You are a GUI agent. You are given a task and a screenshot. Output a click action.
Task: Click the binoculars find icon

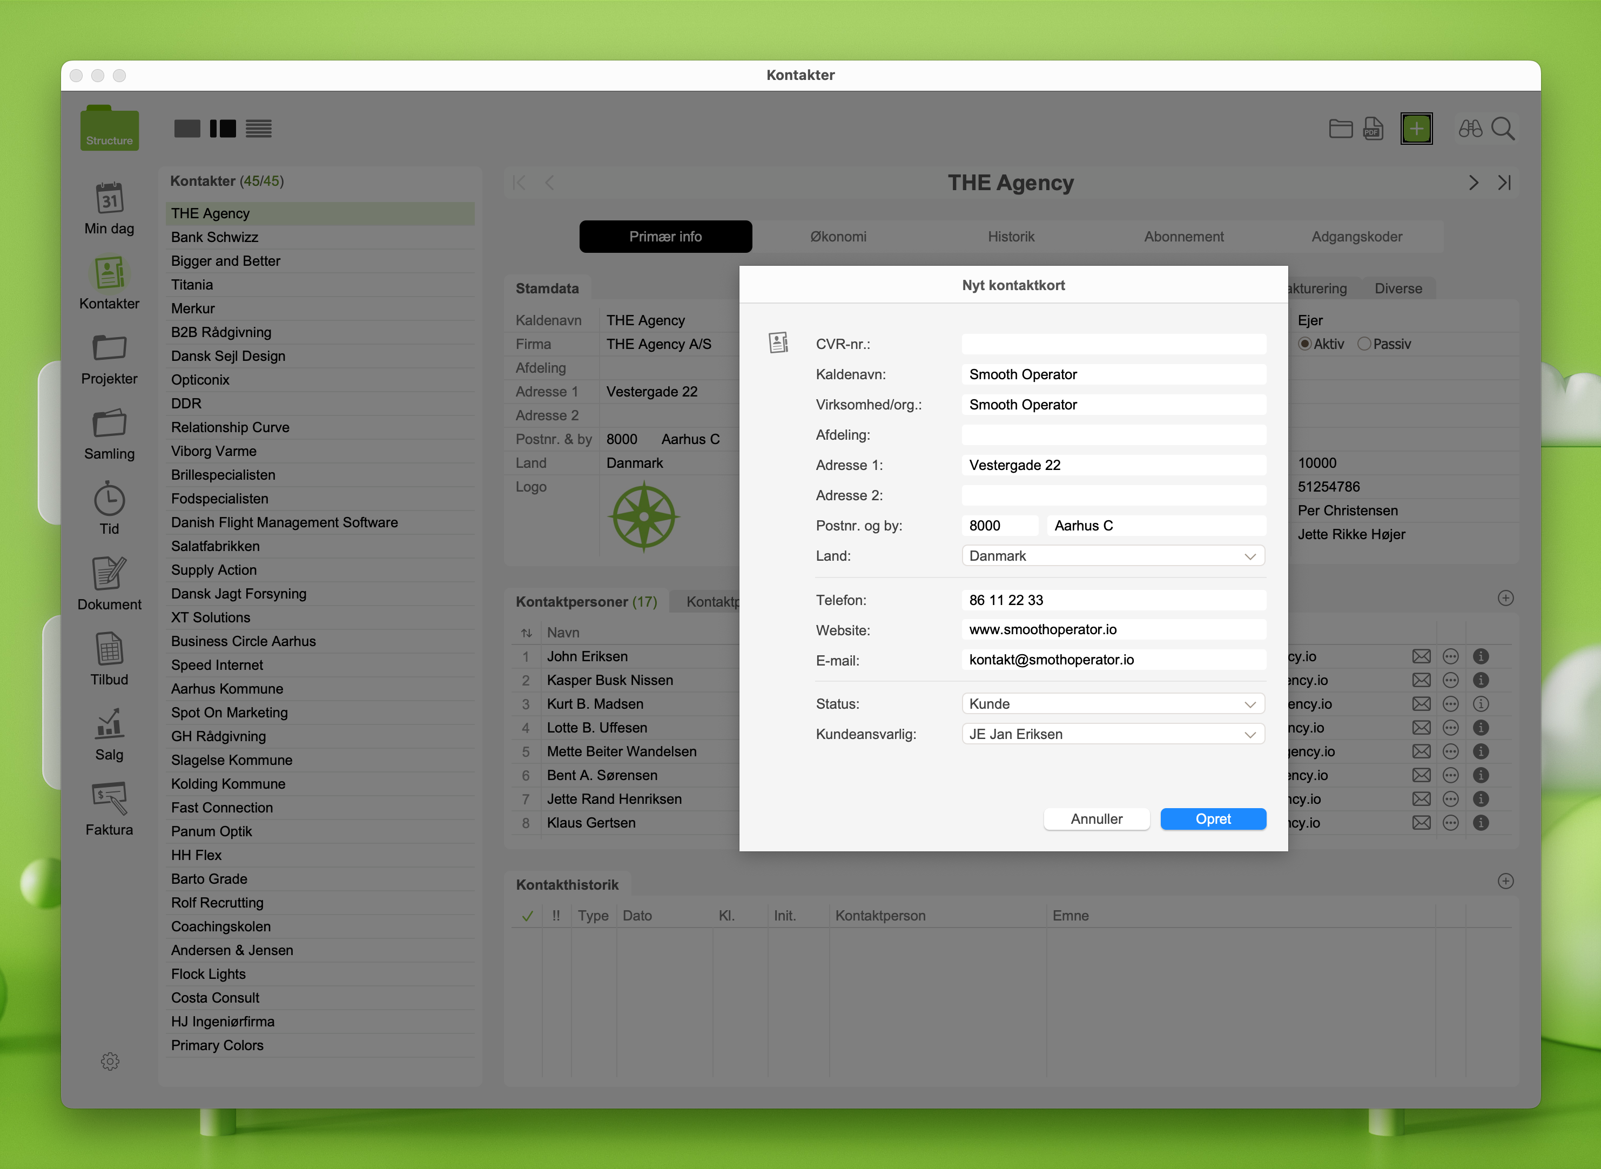pyautogui.click(x=1469, y=129)
